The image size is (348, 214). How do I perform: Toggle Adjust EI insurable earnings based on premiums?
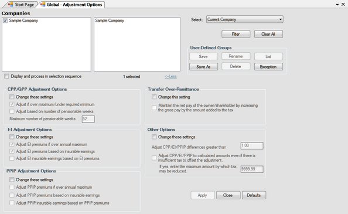12,158
